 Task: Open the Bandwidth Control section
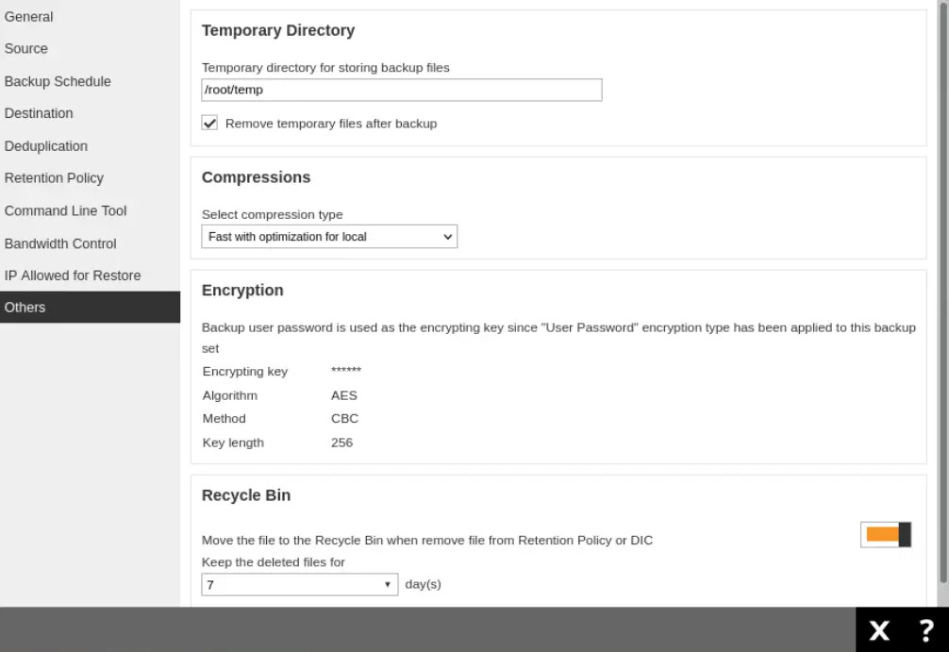(60, 243)
